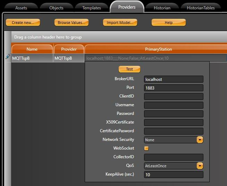The image size is (227, 186).
Task: Click the pencil edit icon beside MQTTspB row
Action: pos(8,57)
